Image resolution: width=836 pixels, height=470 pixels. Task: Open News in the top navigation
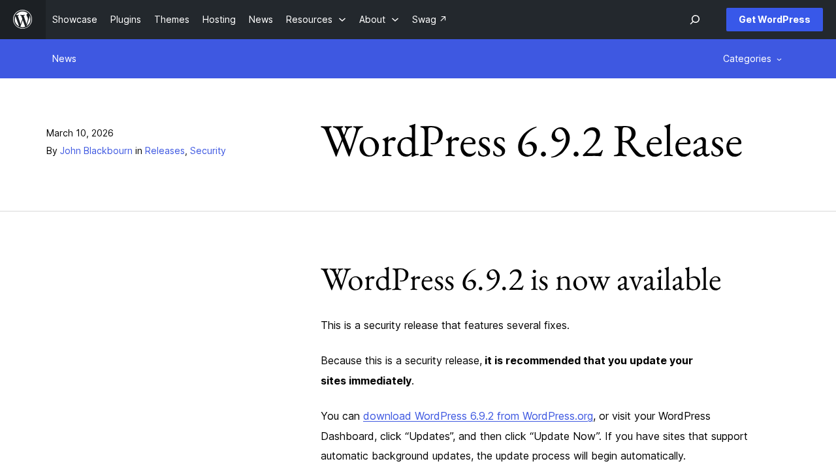pos(261,20)
